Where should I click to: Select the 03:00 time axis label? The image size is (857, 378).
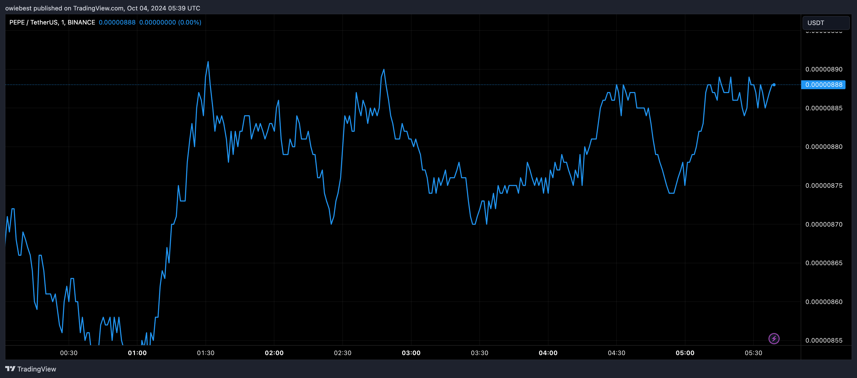pos(411,353)
